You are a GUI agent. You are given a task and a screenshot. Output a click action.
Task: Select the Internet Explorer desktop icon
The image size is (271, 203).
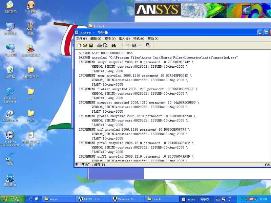(10, 95)
